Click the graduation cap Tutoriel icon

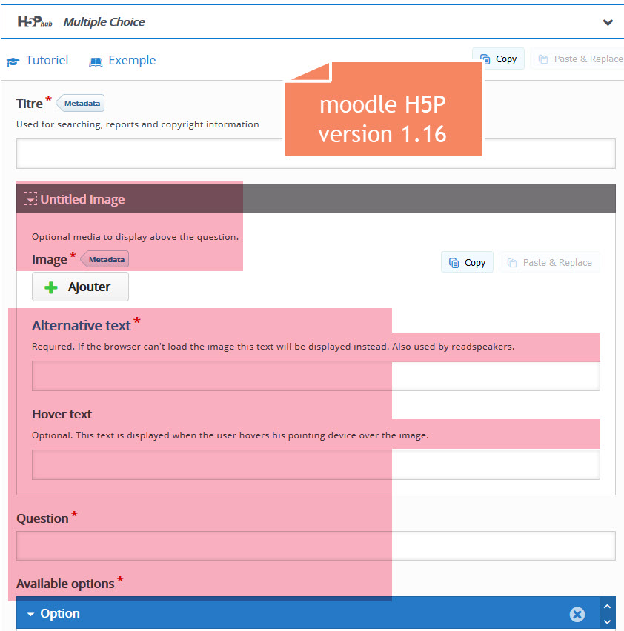(13, 61)
